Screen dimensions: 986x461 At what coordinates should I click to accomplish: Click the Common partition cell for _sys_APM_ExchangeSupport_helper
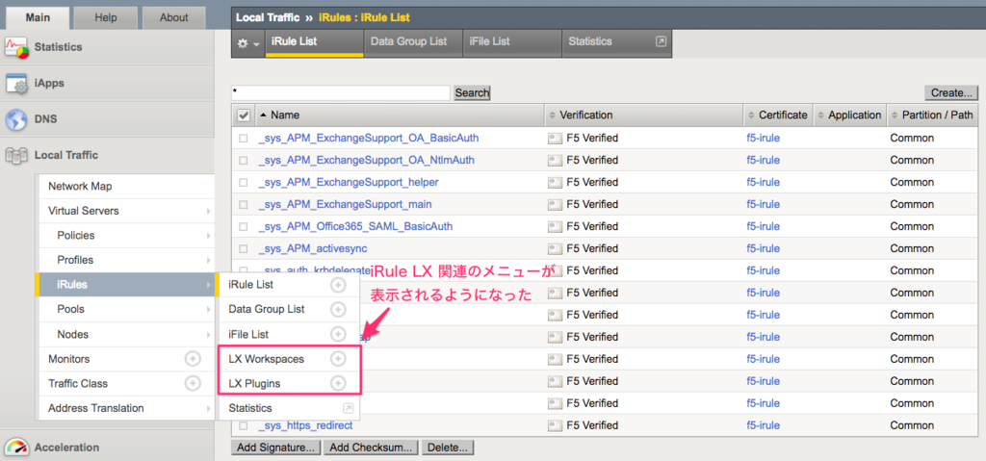coord(912,183)
